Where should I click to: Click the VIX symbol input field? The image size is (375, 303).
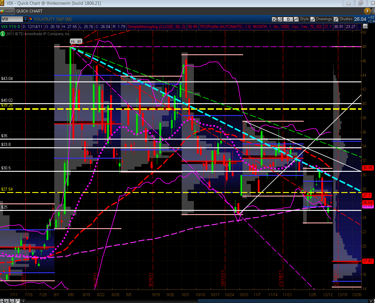pos(12,19)
